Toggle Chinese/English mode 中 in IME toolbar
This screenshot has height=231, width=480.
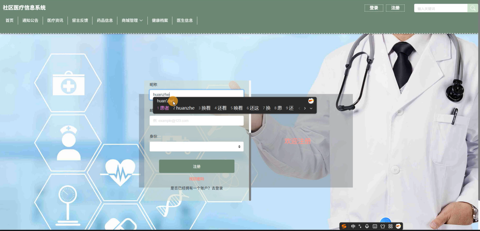tap(353, 226)
